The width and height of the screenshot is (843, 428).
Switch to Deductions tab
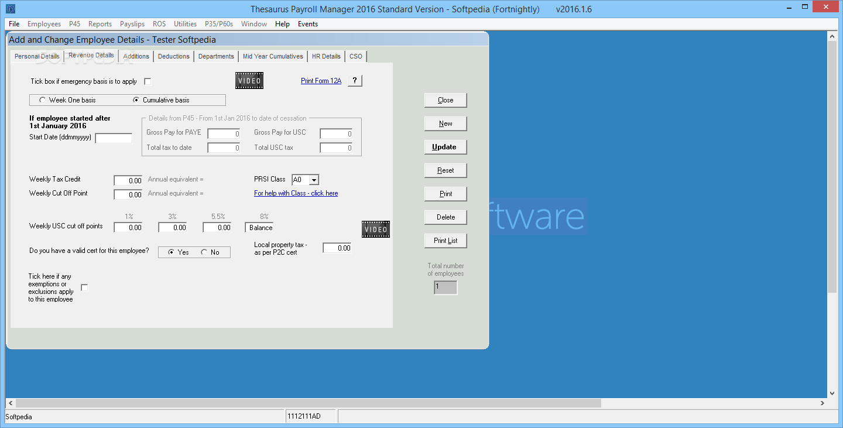coord(174,56)
